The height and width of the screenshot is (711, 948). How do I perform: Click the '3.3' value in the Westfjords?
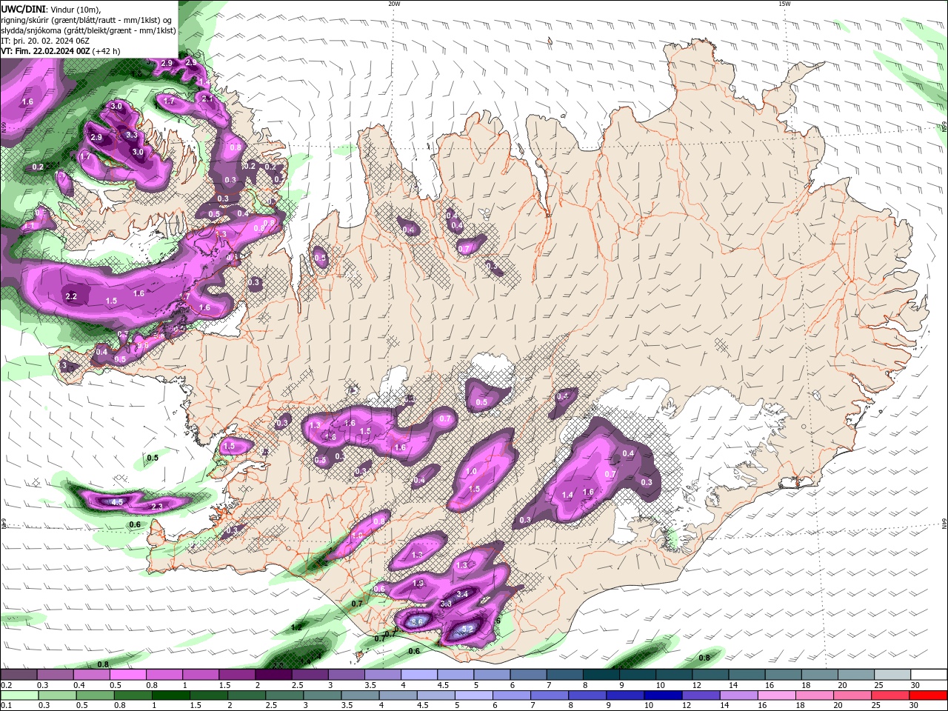click(x=132, y=135)
